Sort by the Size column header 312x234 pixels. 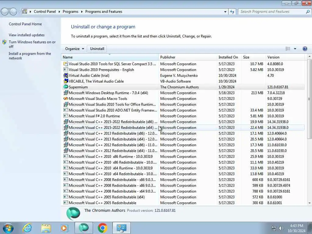tap(253, 57)
